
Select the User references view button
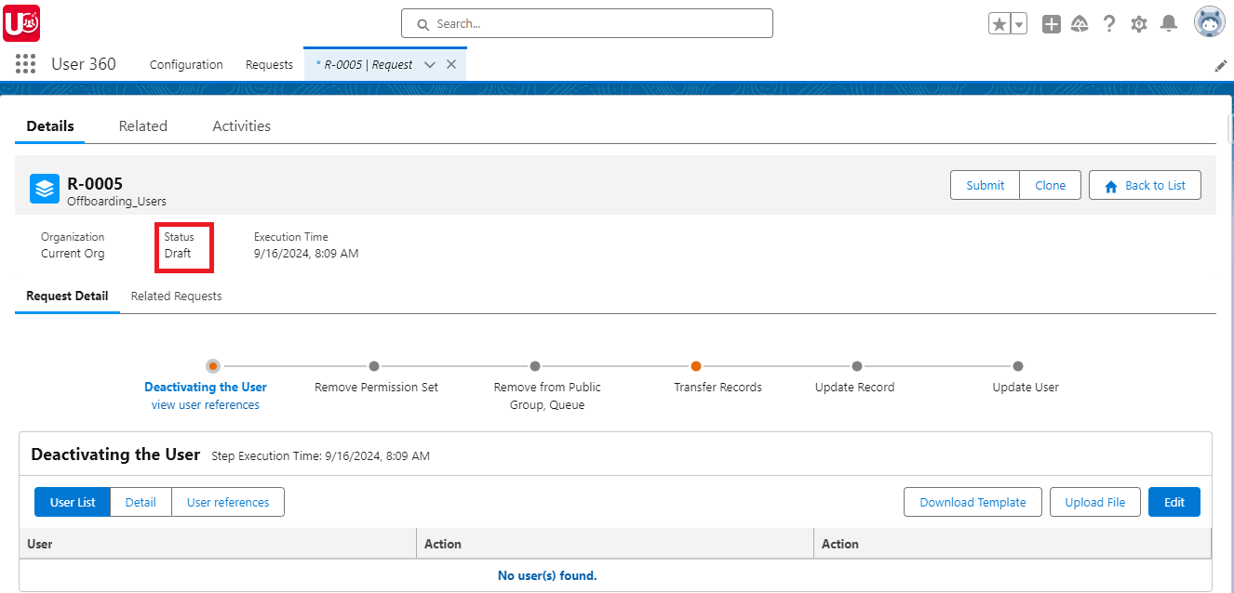[228, 502]
